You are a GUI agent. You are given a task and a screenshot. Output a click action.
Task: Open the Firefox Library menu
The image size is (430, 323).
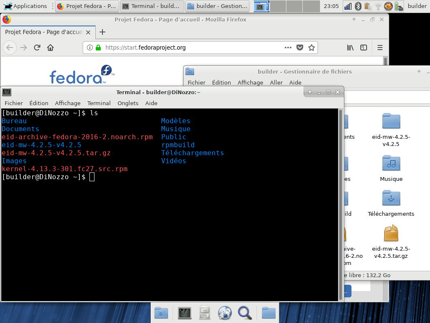coord(350,48)
